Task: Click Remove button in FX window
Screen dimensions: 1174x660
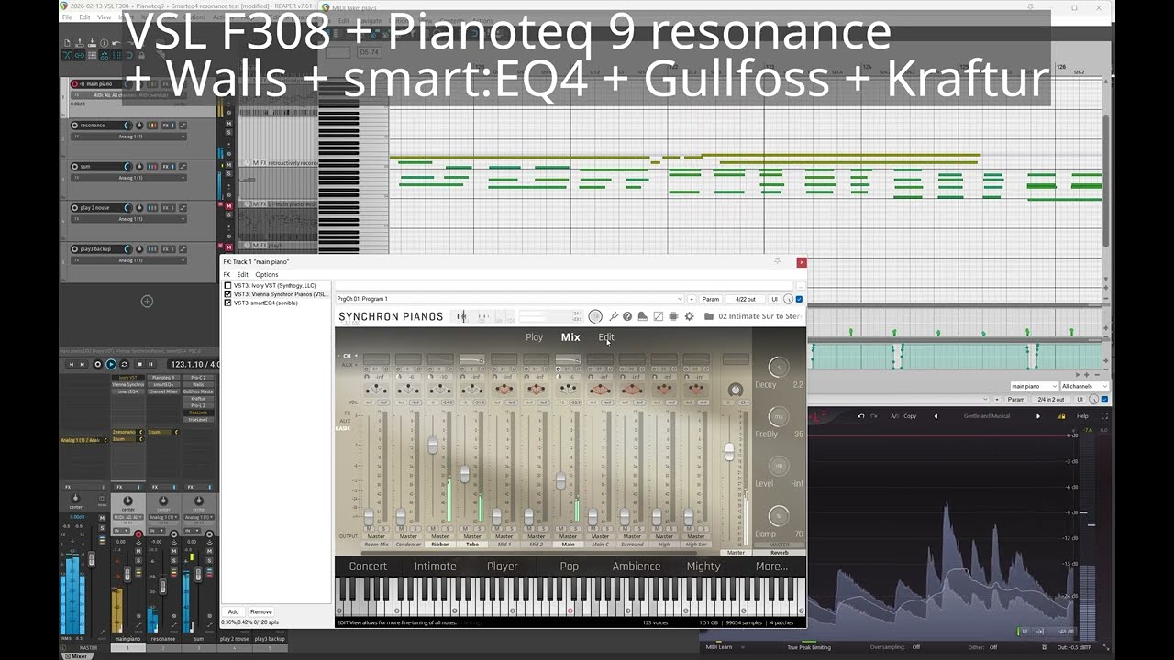Action: pos(260,611)
